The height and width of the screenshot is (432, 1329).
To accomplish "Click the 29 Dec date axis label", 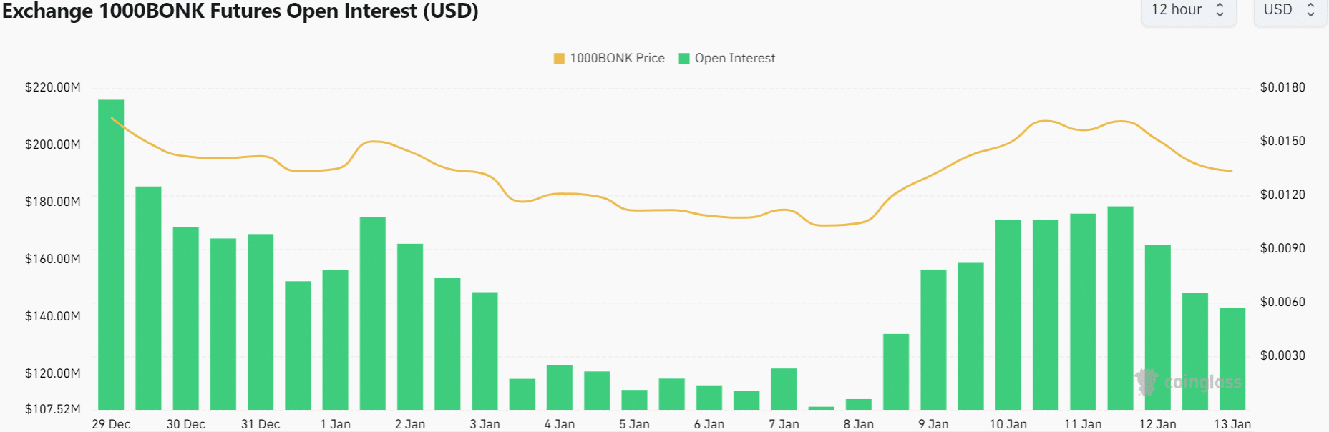I will click(111, 424).
